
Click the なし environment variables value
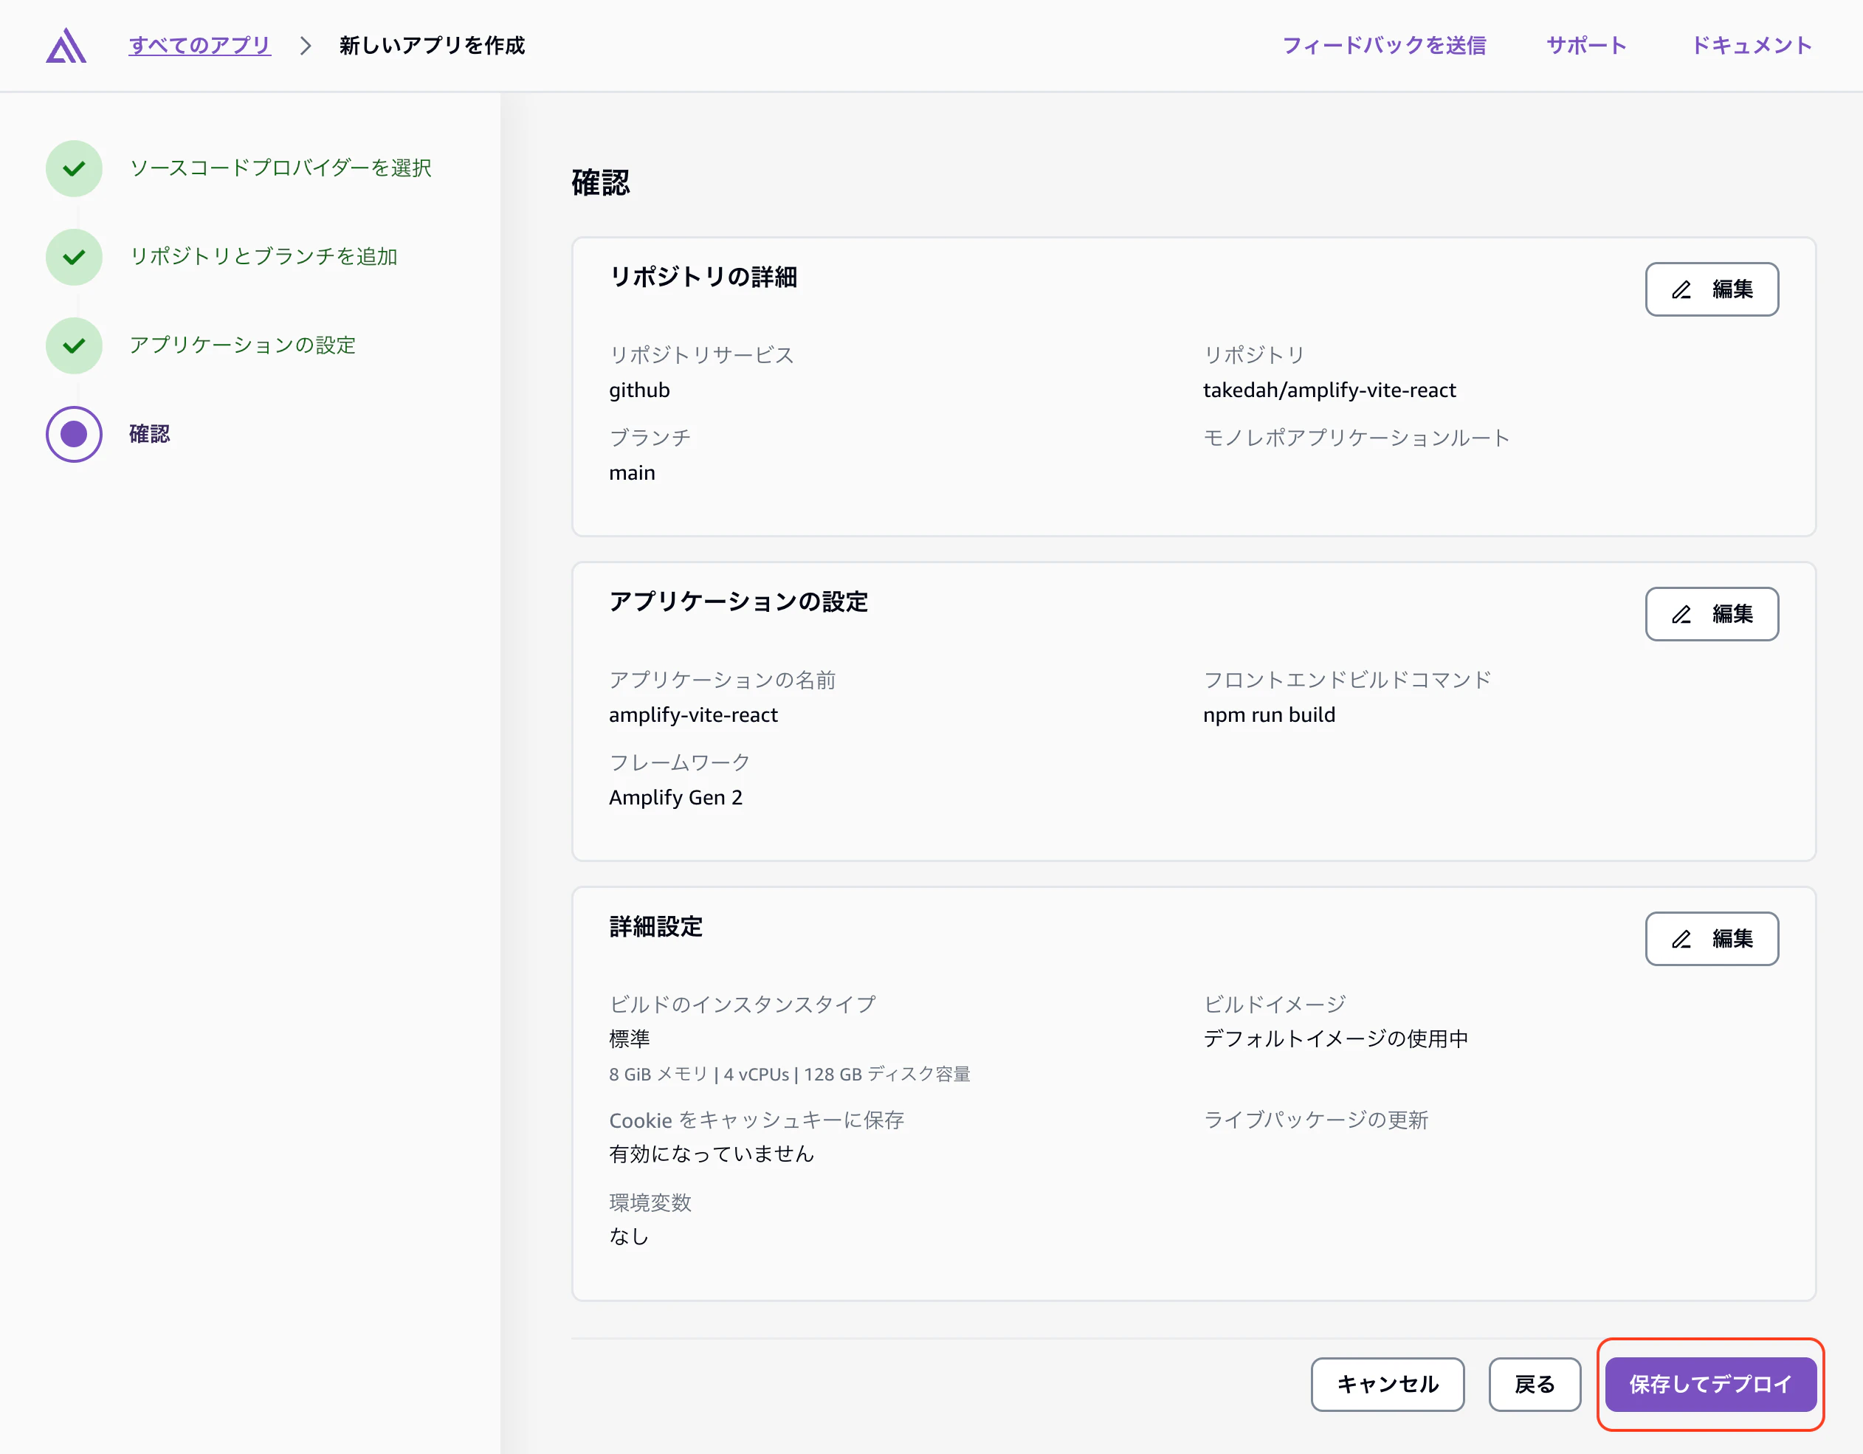point(629,1236)
